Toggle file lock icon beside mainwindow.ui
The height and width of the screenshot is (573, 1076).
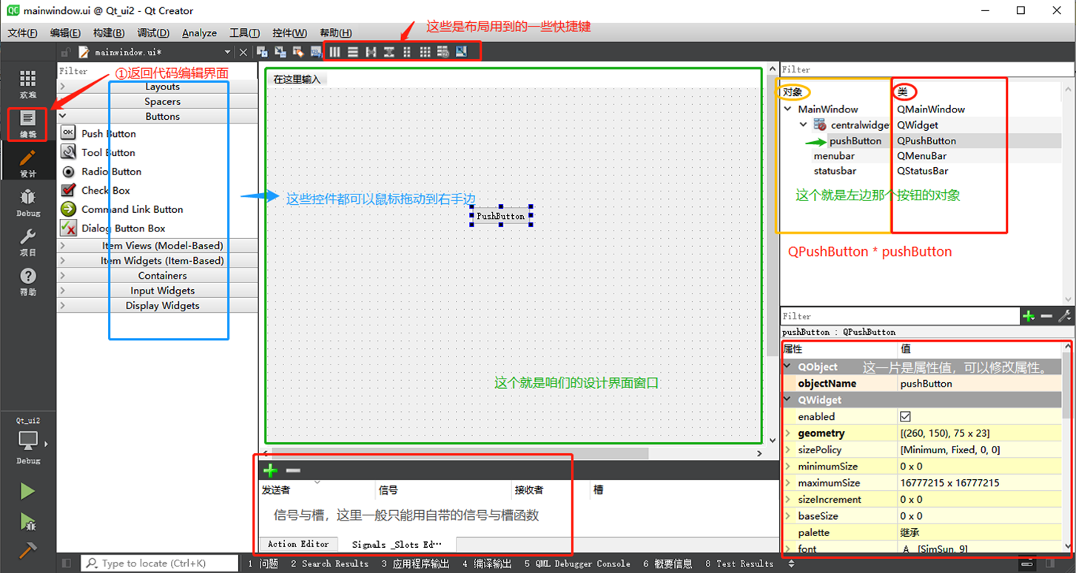(66, 52)
